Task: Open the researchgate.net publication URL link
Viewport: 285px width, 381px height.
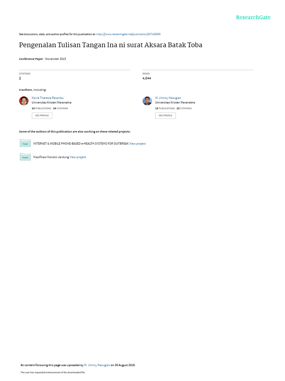Action: pyautogui.click(x=128, y=34)
